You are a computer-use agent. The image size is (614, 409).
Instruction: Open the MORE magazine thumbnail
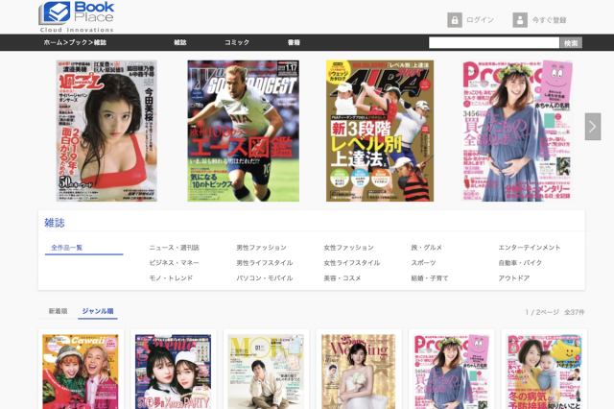pos(266,372)
